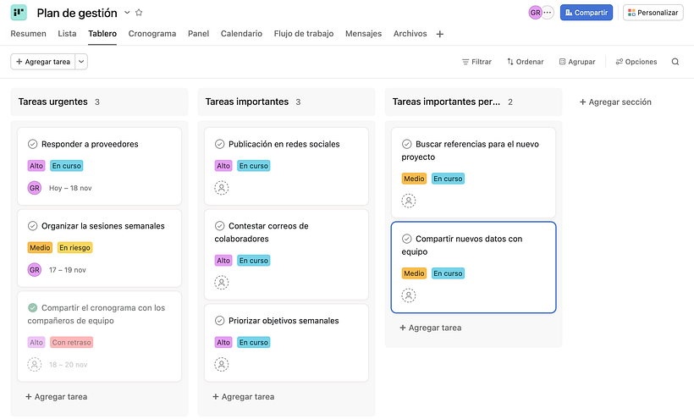Switch to the Lista tab
694x419 pixels.
click(x=67, y=34)
